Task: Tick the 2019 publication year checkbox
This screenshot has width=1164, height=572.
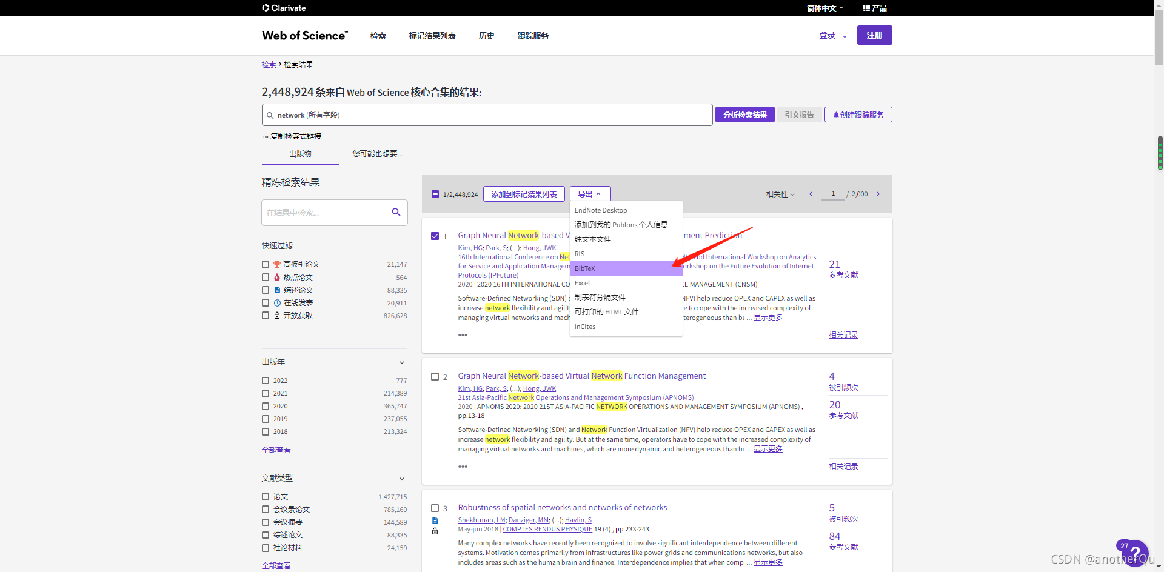Action: click(266, 419)
